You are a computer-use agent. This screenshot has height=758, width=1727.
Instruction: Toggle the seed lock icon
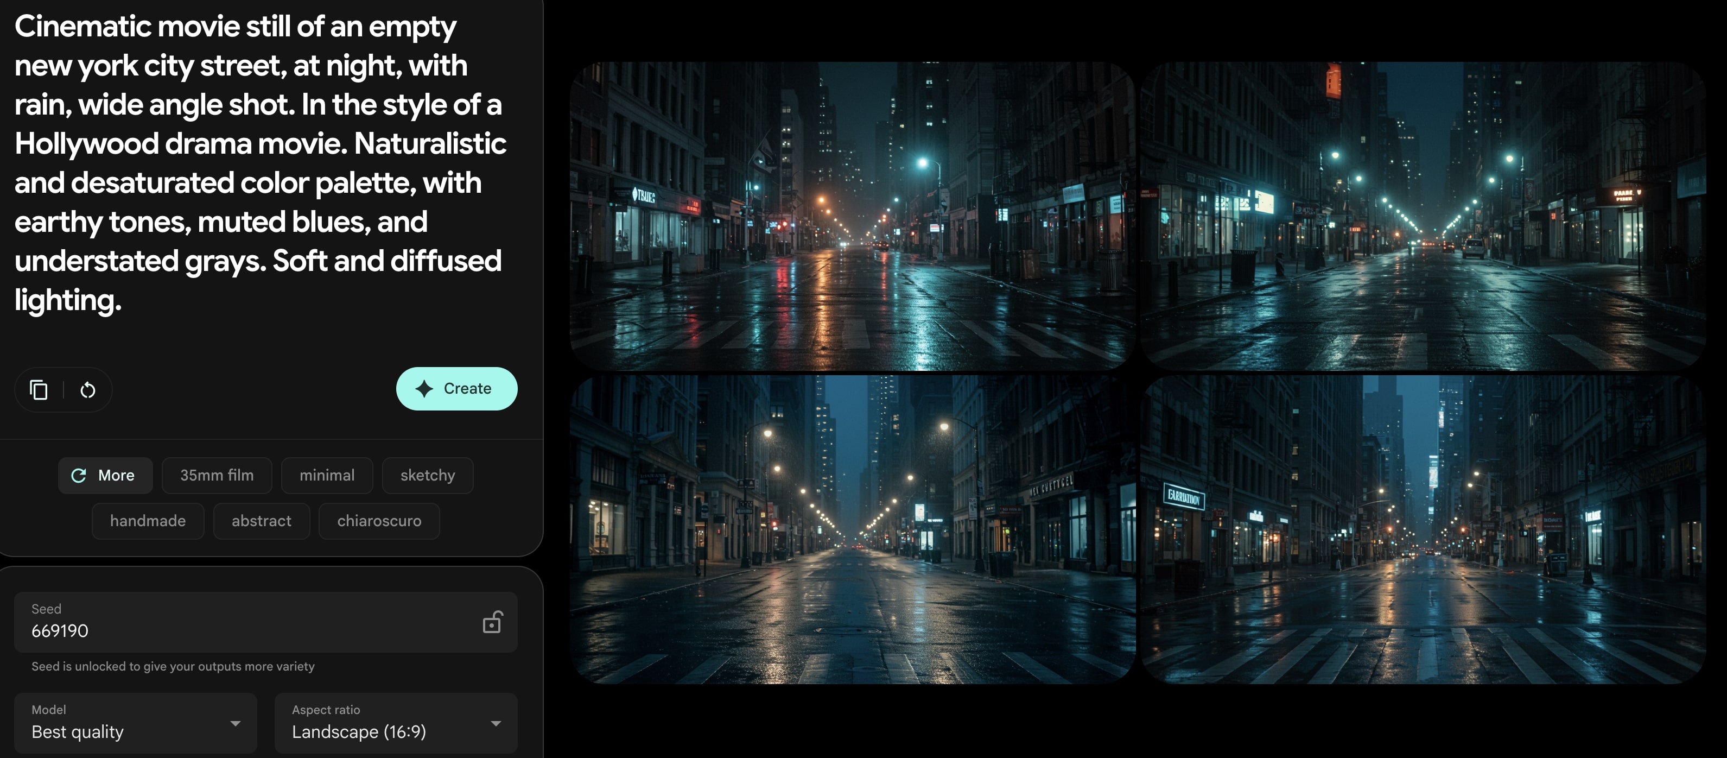point(491,622)
